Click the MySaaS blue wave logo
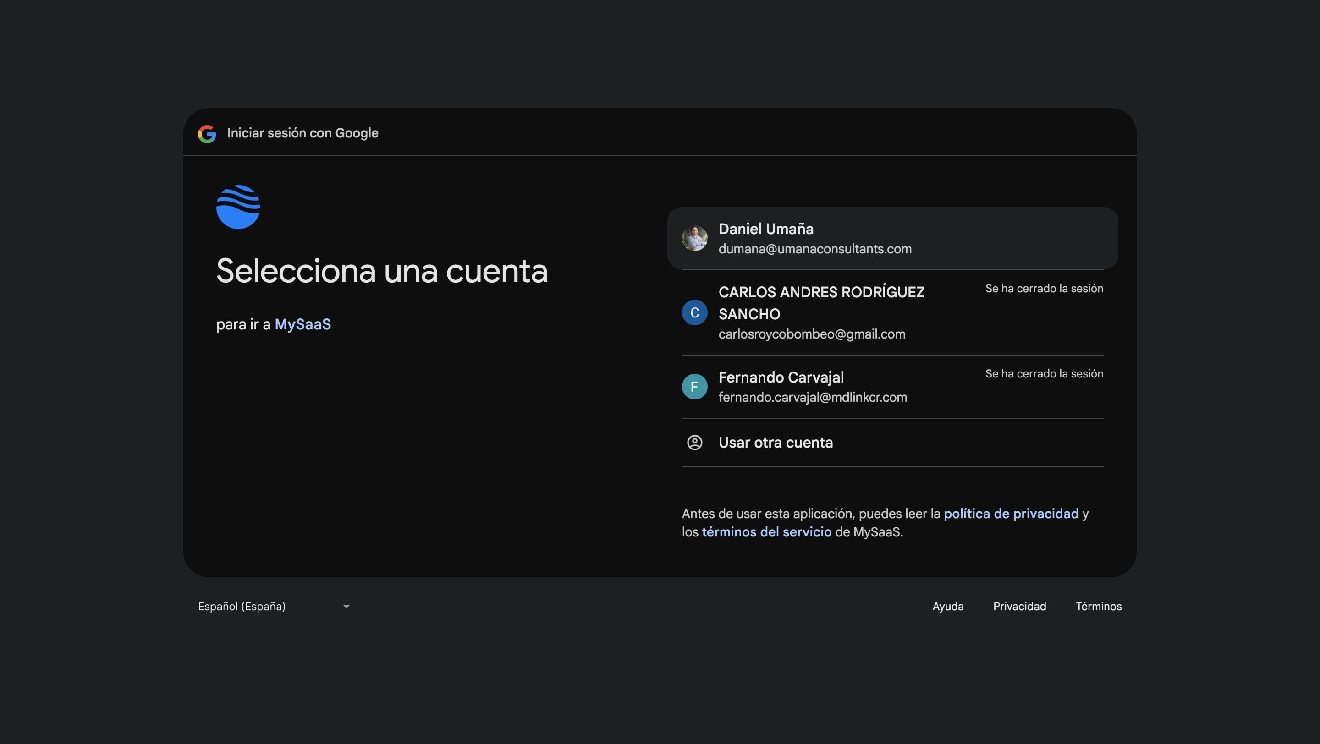 coord(238,207)
